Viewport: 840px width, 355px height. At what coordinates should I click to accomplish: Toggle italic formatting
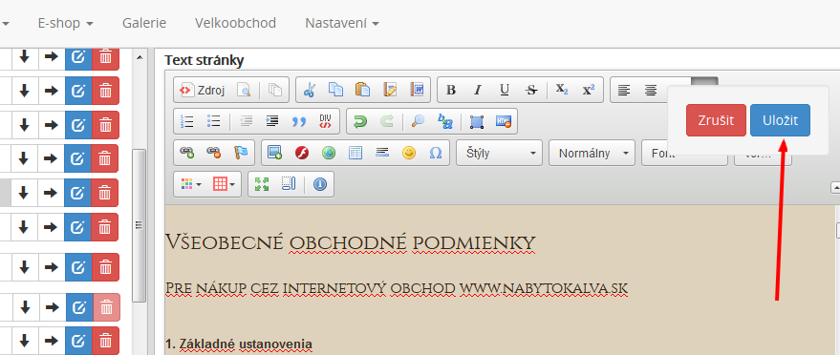pyautogui.click(x=478, y=90)
